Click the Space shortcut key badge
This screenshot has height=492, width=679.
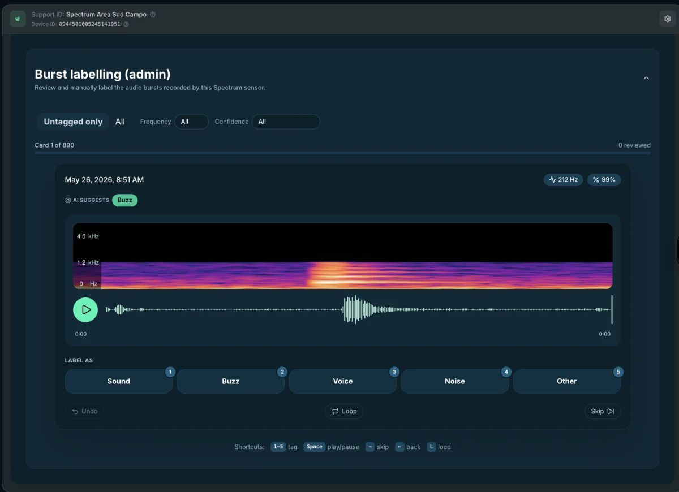315,447
